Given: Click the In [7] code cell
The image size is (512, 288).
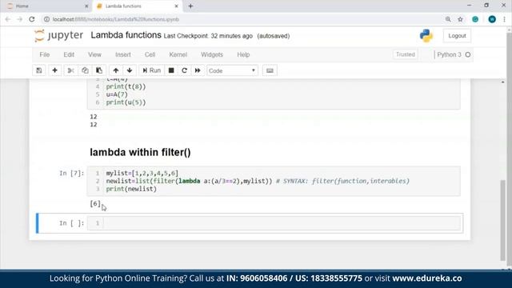Looking at the screenshot, I should click(274, 181).
